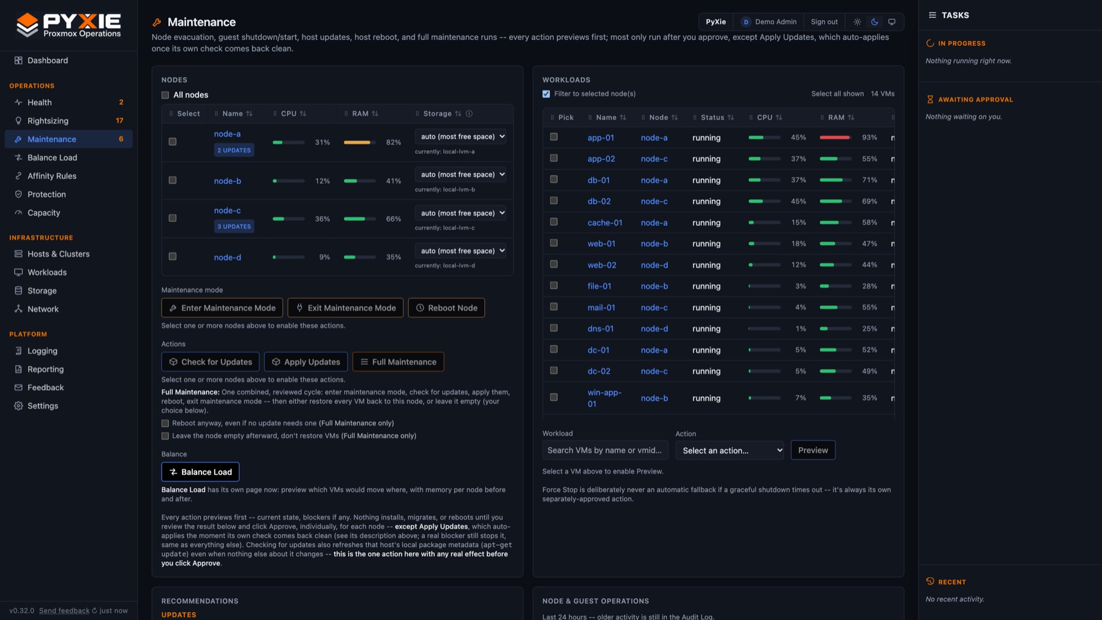Click the Balance Load button

coord(200,472)
